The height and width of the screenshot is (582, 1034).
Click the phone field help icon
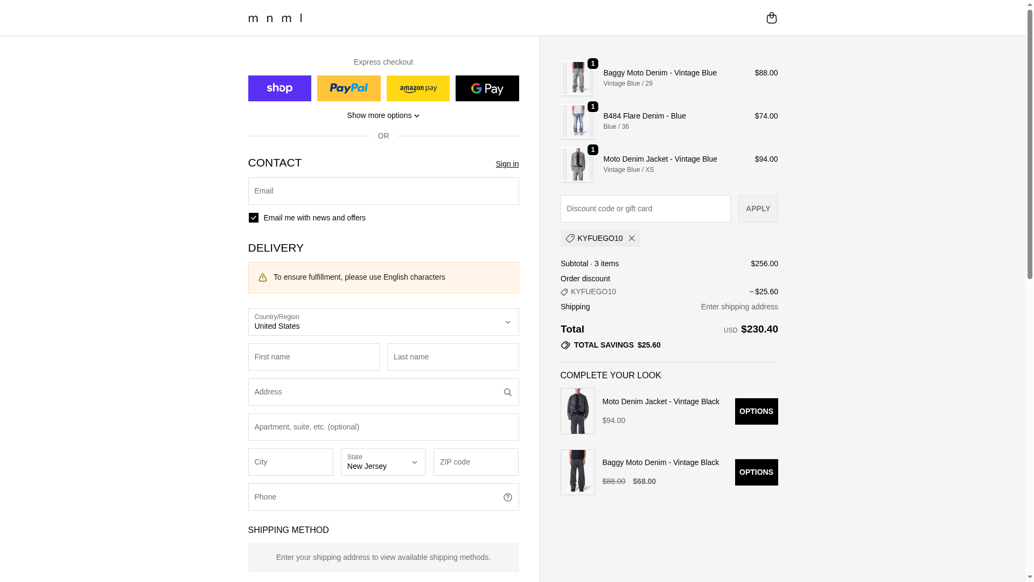pos(507,497)
